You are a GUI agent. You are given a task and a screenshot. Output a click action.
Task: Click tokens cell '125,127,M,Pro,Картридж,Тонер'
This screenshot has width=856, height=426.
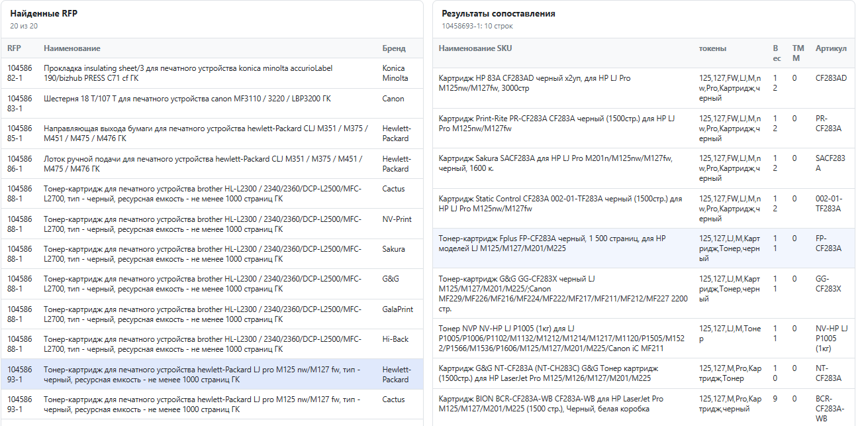[x=730, y=374]
